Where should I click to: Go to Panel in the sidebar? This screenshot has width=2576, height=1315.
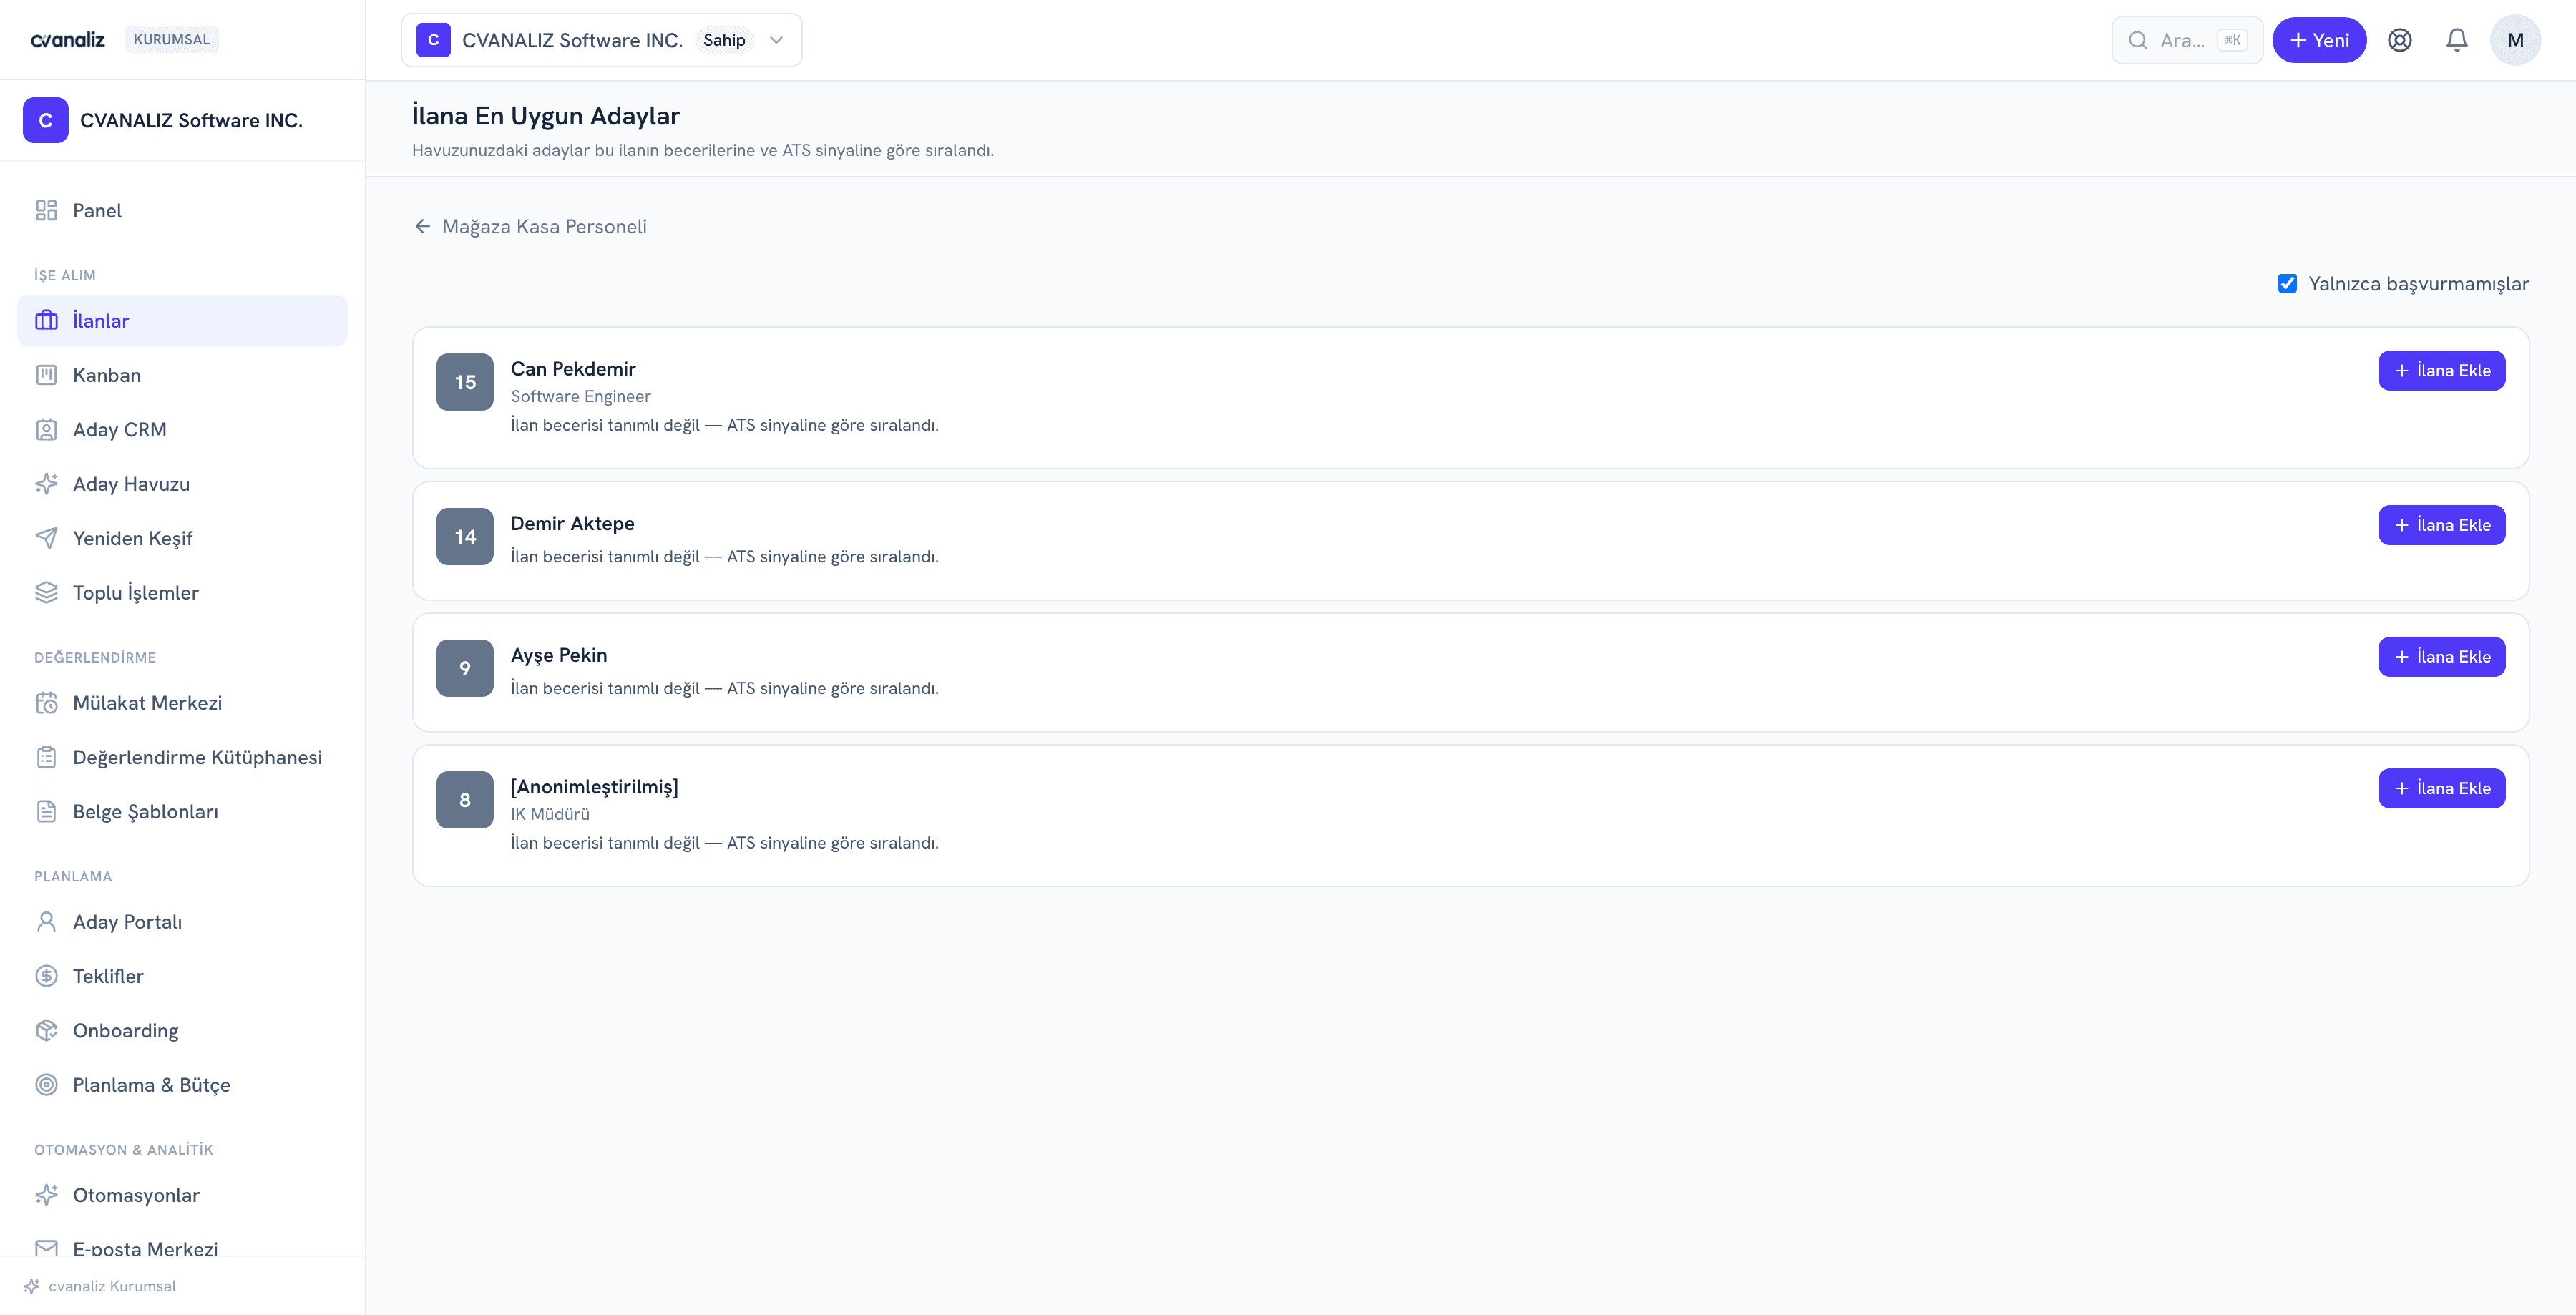[x=182, y=210]
